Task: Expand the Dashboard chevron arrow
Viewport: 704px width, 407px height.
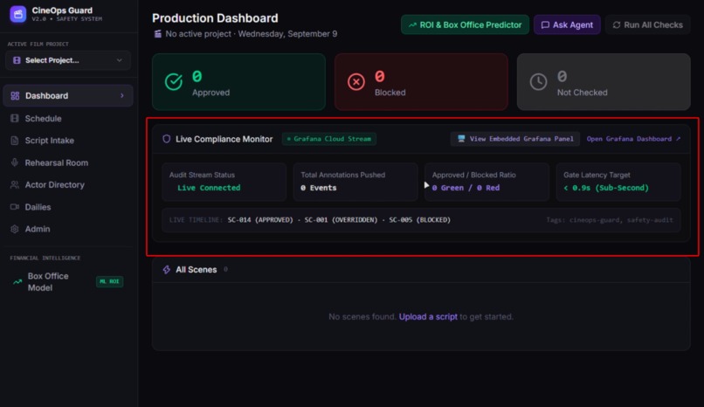Action: click(x=122, y=95)
